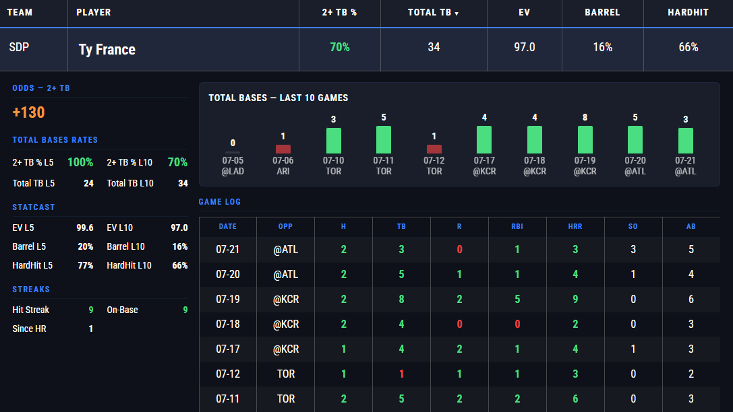Sort by the EV column header
The height and width of the screenshot is (412, 733).
coord(524,13)
